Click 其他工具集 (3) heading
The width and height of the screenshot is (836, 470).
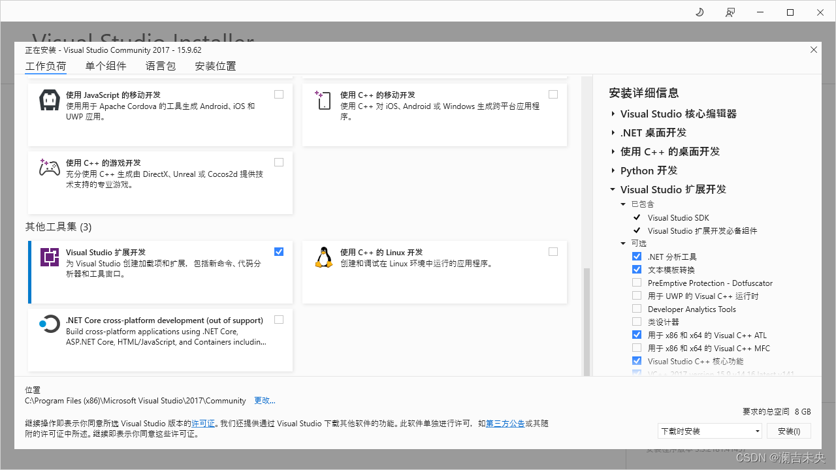pos(59,227)
